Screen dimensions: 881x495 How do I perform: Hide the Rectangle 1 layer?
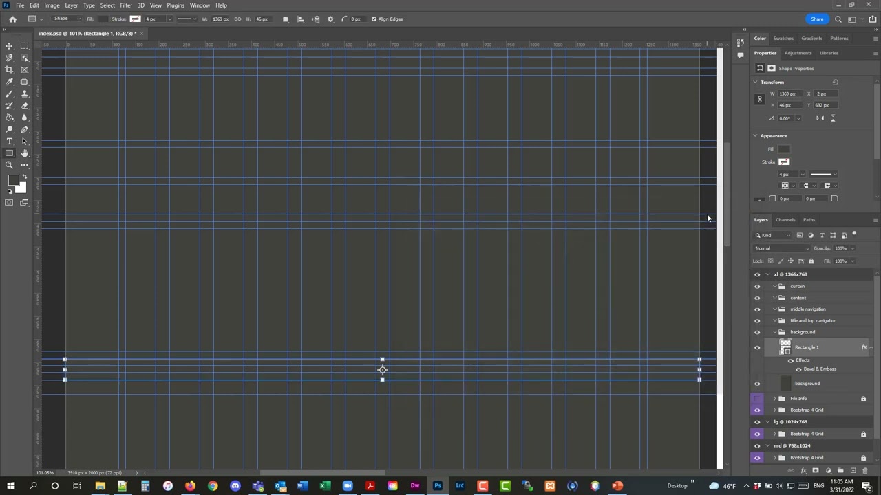click(757, 348)
